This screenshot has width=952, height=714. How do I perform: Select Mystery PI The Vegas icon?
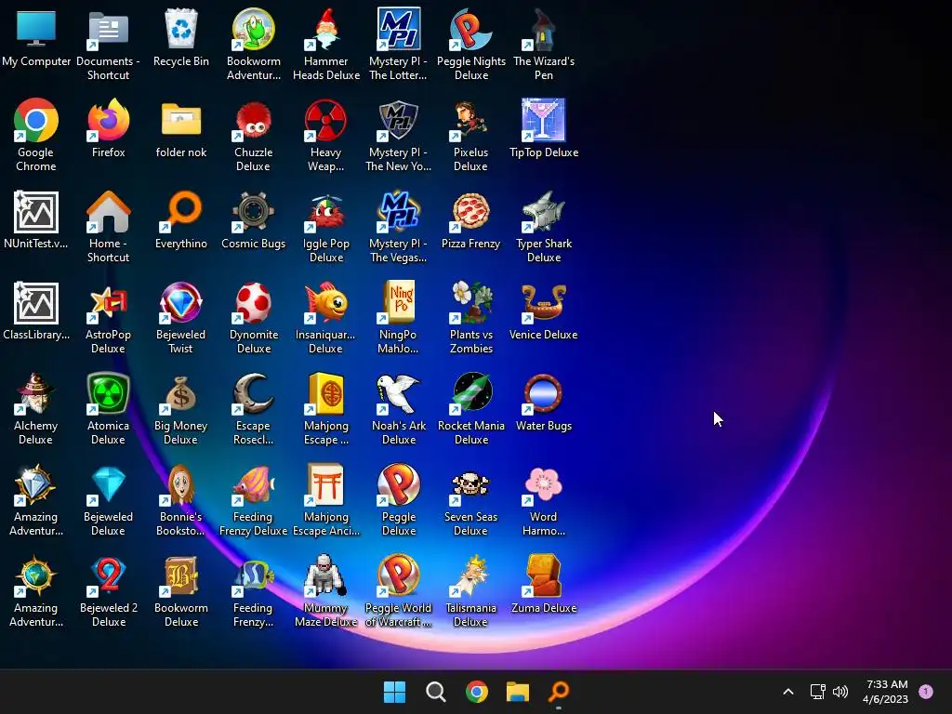(398, 211)
